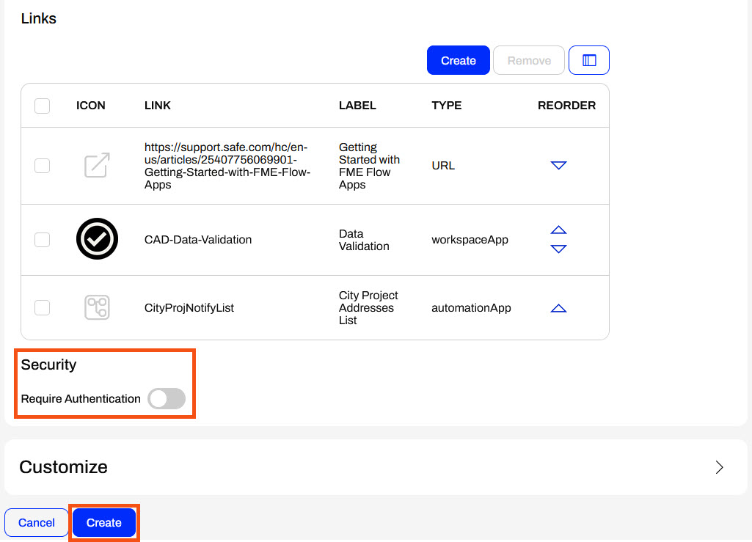Toggle Require Authentication switch

(167, 399)
